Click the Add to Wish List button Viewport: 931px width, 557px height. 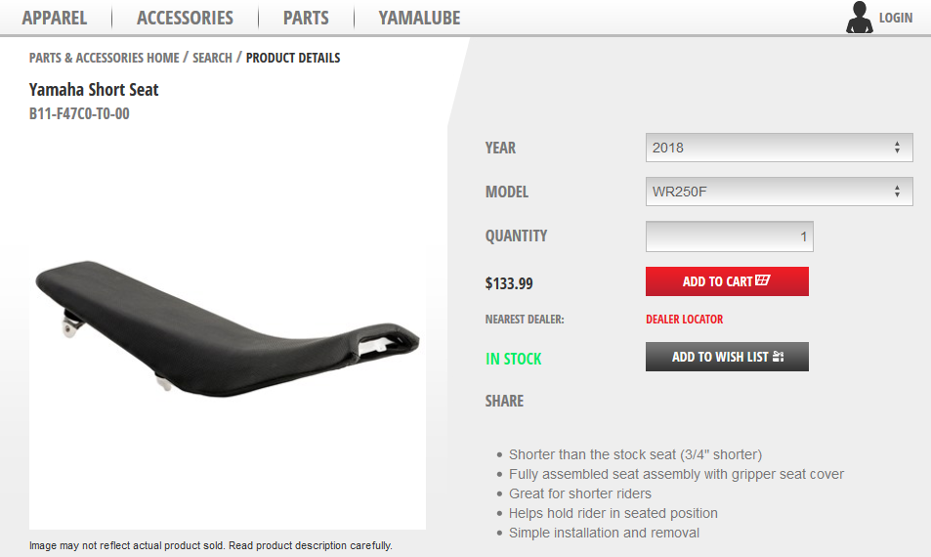click(x=727, y=357)
